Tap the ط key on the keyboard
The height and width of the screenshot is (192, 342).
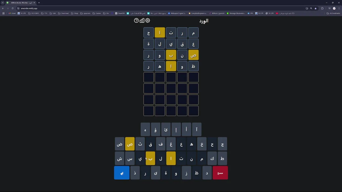[222, 159]
